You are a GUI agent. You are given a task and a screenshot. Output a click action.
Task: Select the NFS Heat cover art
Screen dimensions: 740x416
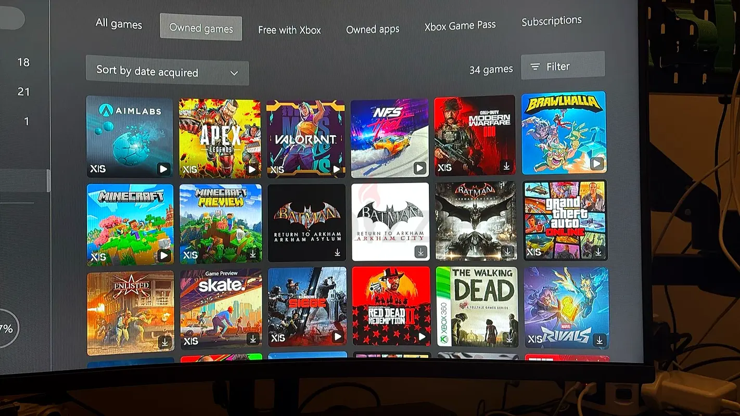tap(389, 137)
